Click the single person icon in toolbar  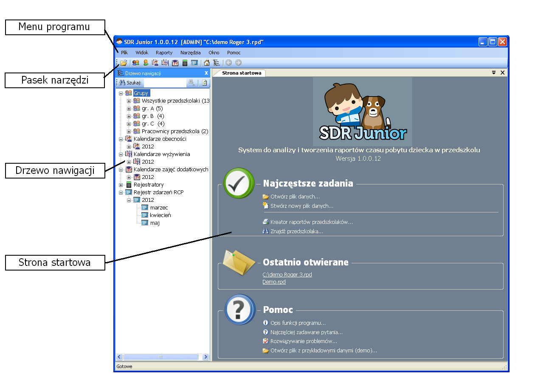tap(146, 63)
